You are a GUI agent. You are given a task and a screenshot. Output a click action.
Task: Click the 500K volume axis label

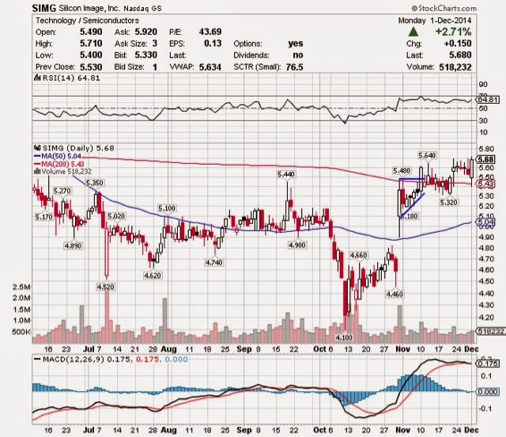tap(21, 332)
